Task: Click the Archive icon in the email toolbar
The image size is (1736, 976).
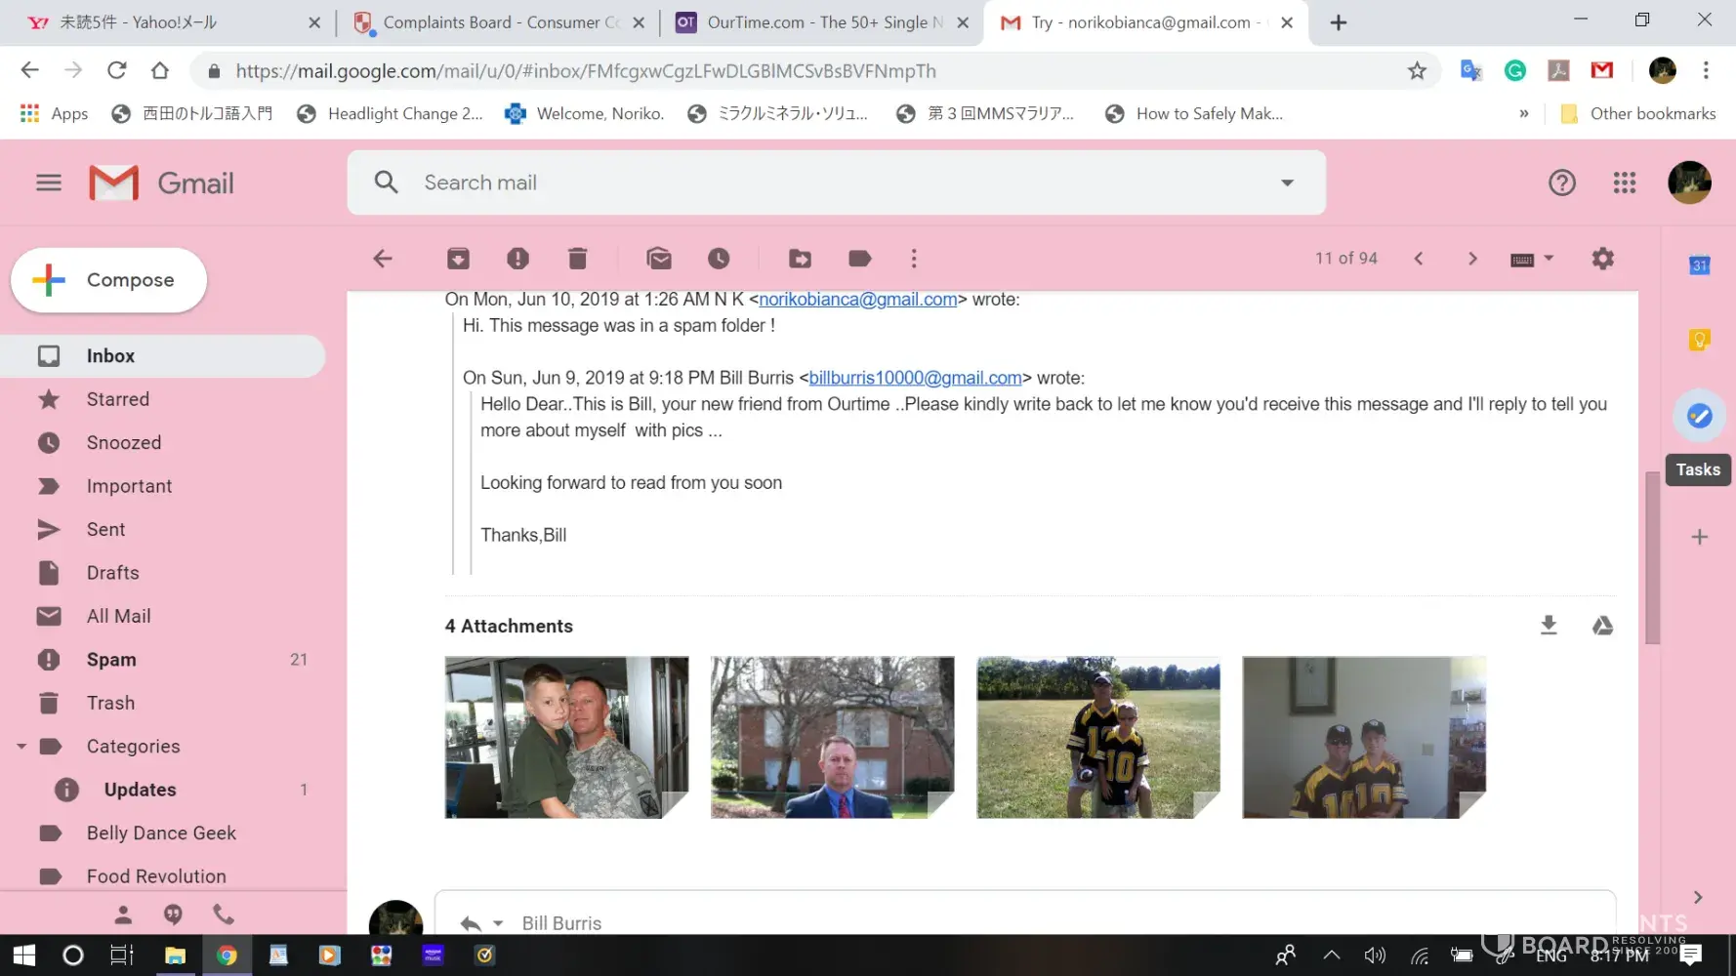Action: tap(458, 259)
